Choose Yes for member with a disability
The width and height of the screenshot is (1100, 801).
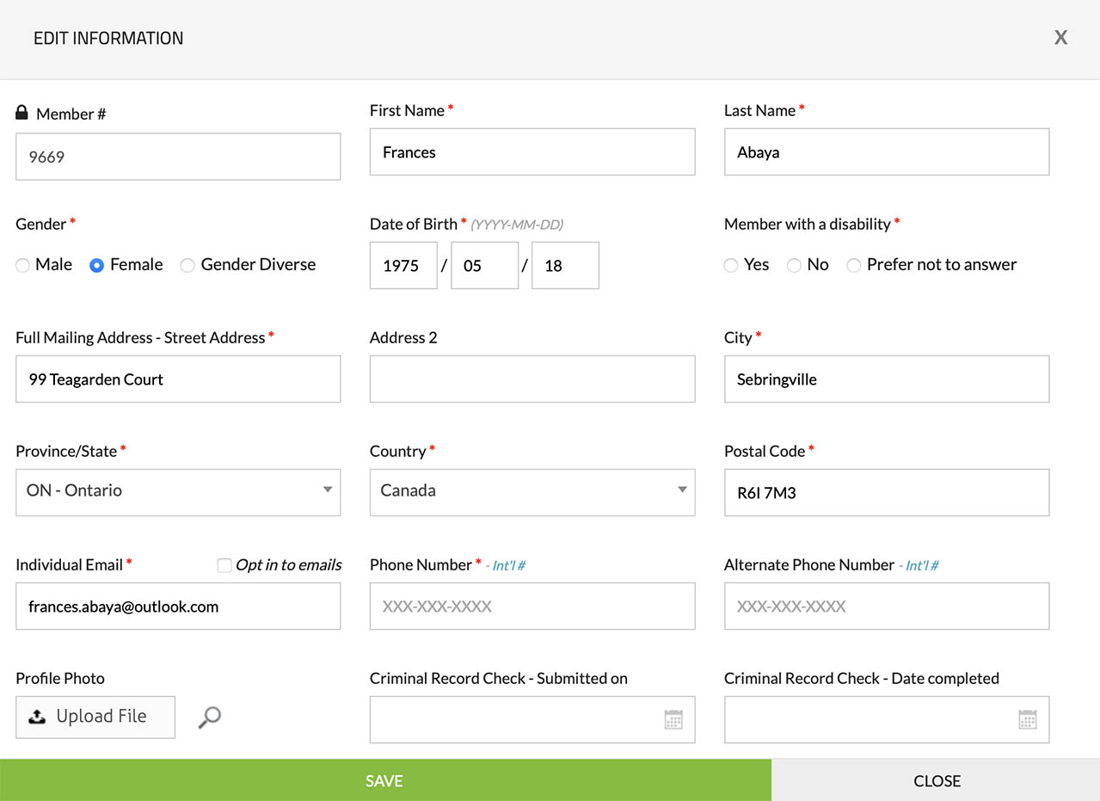[731, 266]
